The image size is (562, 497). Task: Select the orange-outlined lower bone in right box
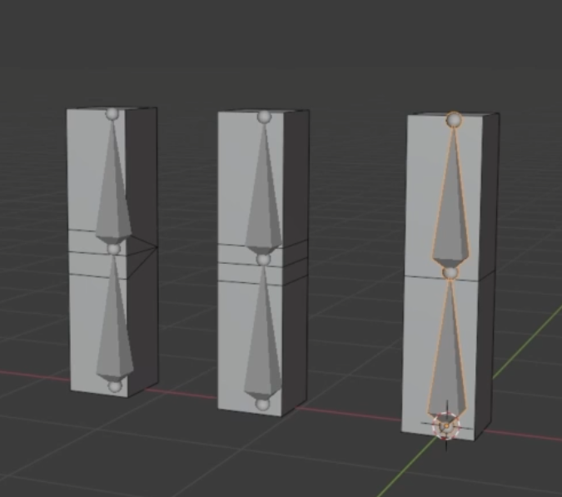point(448,351)
